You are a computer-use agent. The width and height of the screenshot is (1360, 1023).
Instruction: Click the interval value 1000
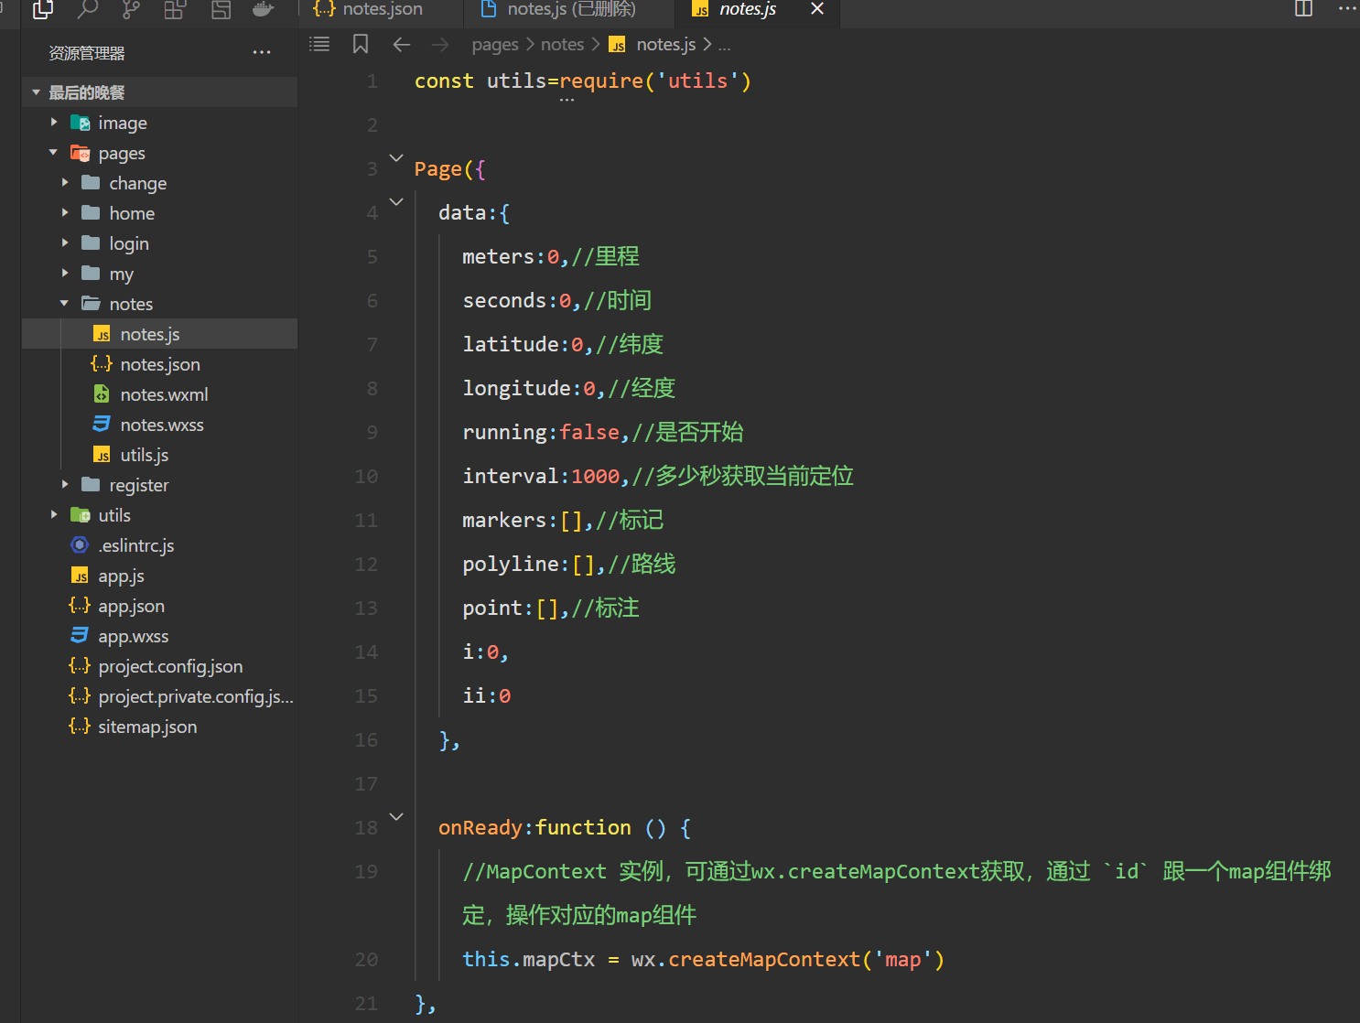tap(596, 476)
